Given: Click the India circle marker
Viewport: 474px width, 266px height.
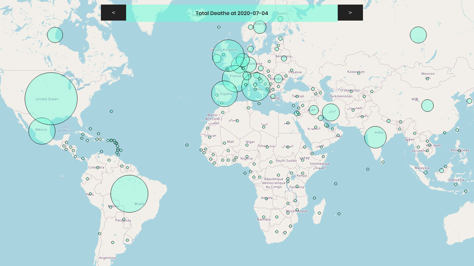Looking at the screenshot, I should [x=375, y=137].
